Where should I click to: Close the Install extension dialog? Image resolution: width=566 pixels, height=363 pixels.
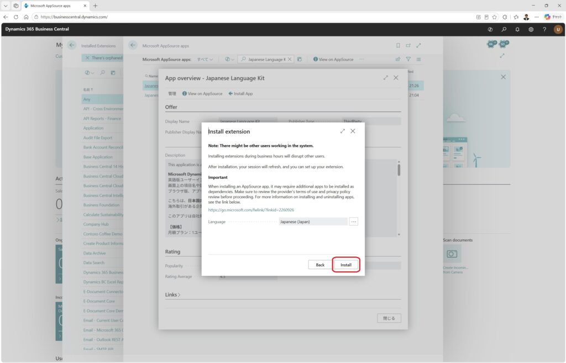coord(353,131)
